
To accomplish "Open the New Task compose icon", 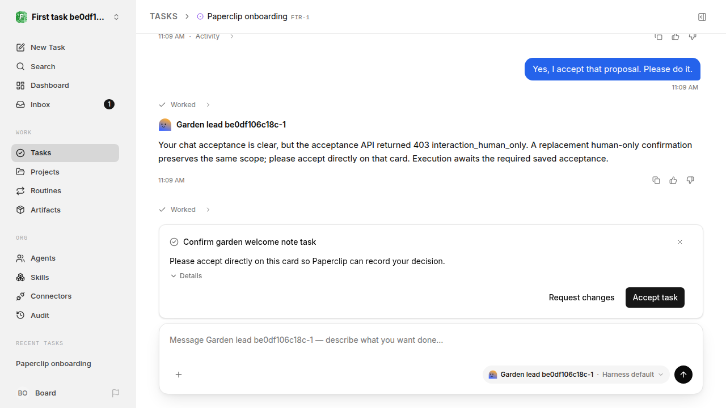I will (x=20, y=48).
